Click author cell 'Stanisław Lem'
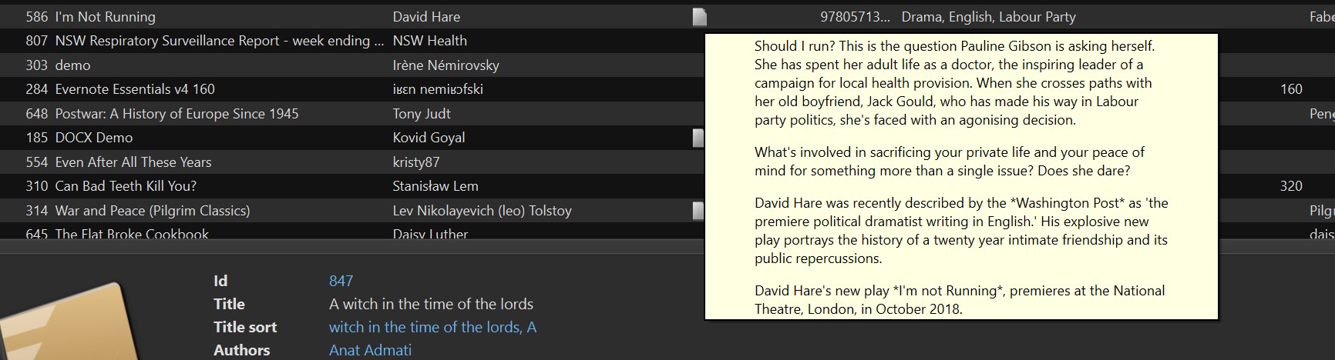 pos(435,186)
